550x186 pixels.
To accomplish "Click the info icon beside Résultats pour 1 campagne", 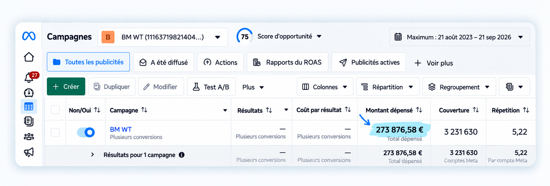I will coord(181,155).
